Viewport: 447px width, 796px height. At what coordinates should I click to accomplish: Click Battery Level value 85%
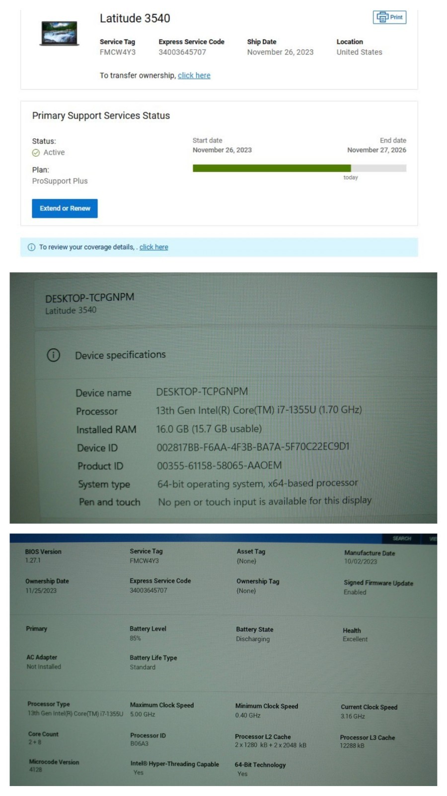click(x=135, y=638)
